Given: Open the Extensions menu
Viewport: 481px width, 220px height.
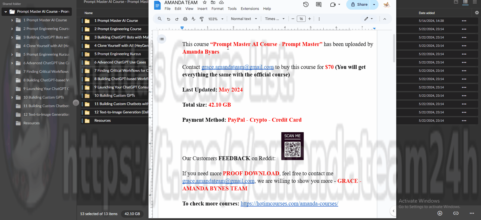Looking at the screenshot, I should (x=250, y=9).
